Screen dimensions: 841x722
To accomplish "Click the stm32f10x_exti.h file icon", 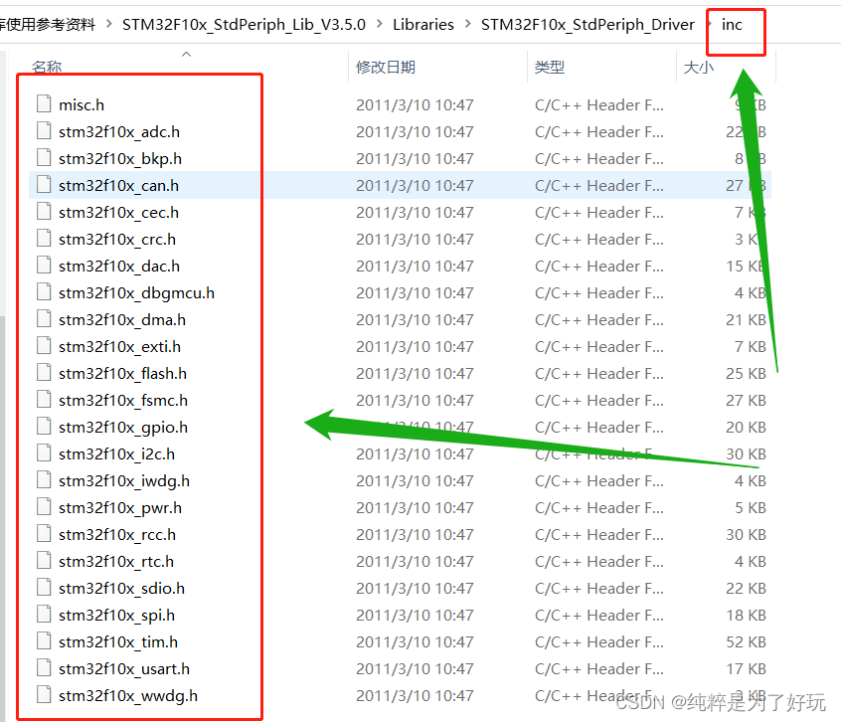I will (44, 345).
